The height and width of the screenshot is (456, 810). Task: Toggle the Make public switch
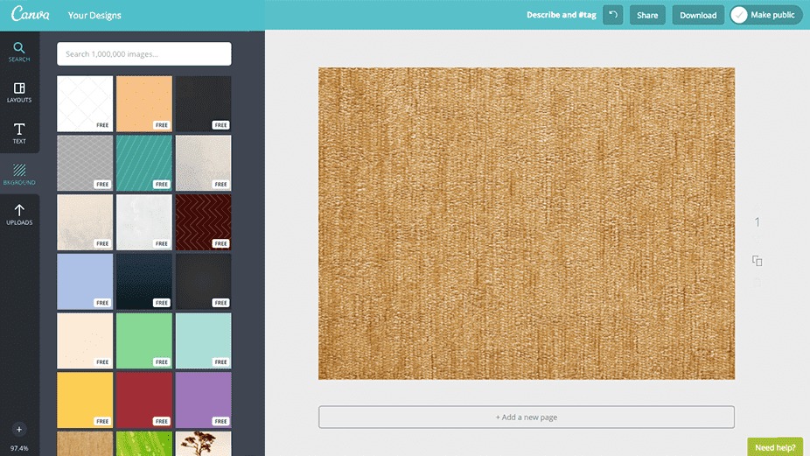740,15
